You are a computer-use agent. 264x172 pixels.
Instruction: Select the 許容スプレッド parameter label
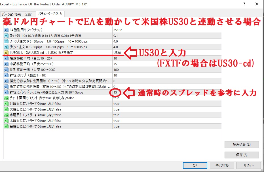pyautogui.click(x=46, y=92)
